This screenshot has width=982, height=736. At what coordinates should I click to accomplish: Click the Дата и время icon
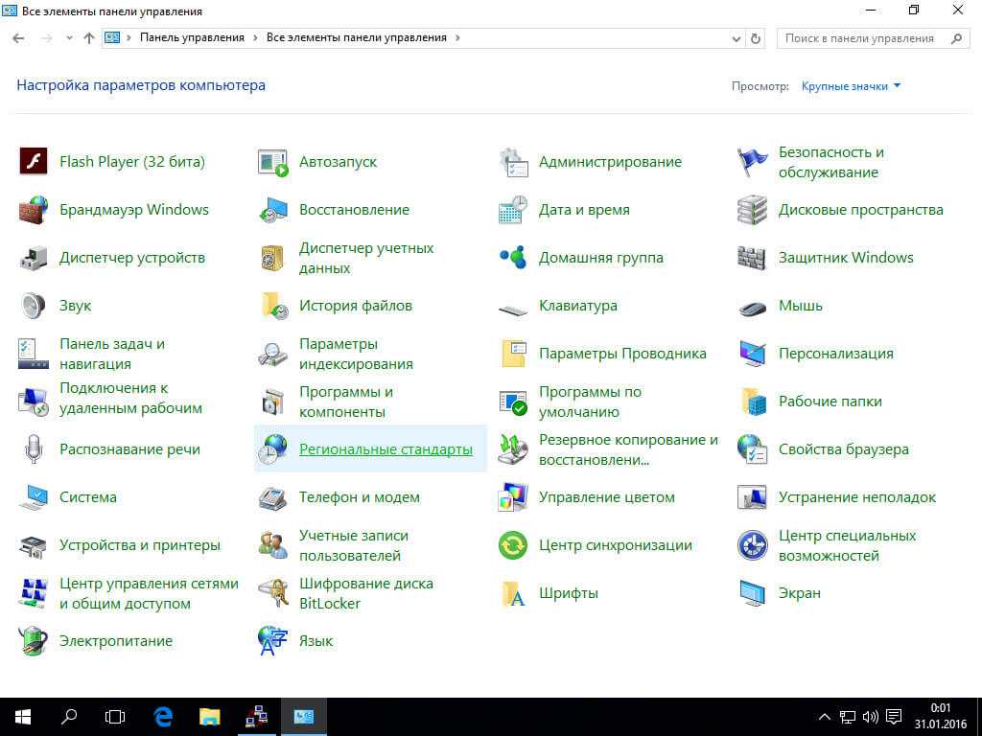coord(513,210)
